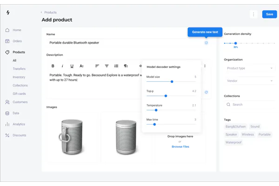The height and width of the screenshot is (186, 279).
Task: Select the speaker without strap thumbnail
Action: [x=126, y=137]
